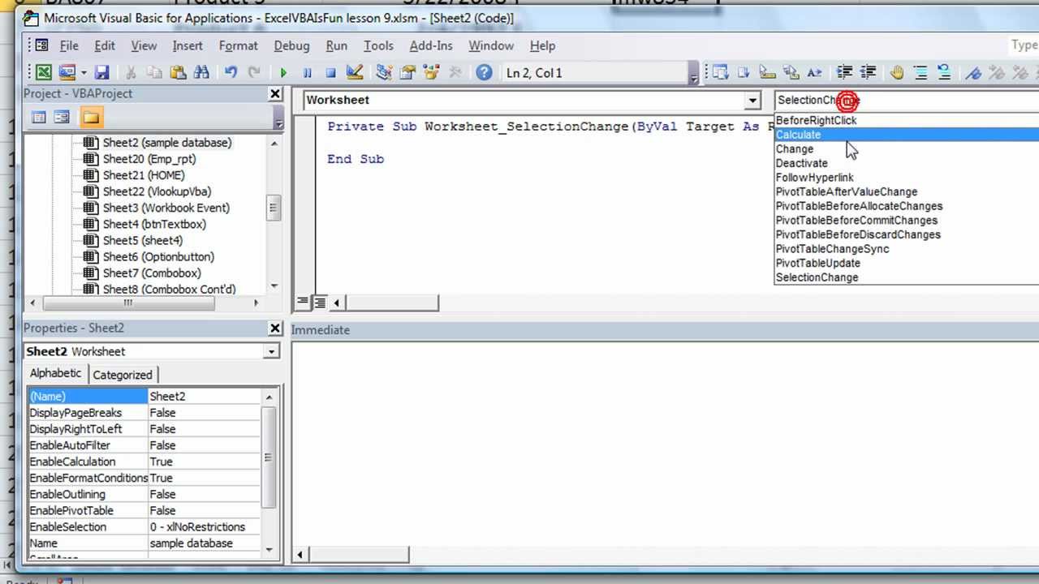Click the blue Help question mark icon
This screenshot has width=1039, height=584.
pos(484,73)
